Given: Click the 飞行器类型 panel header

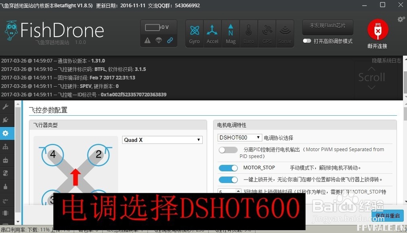Looking at the screenshot, I should [x=118, y=125].
